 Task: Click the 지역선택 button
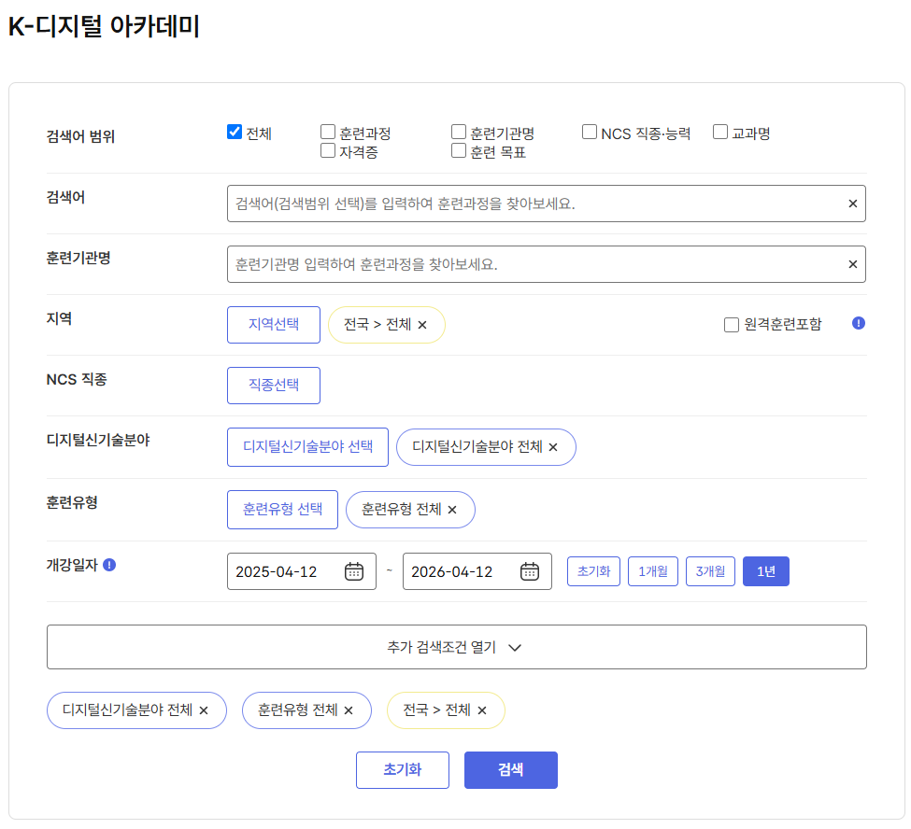(274, 325)
